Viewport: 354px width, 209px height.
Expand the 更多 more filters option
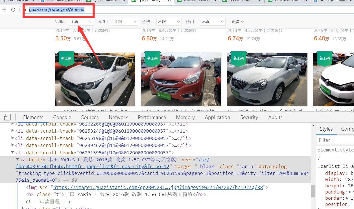tap(238, 22)
